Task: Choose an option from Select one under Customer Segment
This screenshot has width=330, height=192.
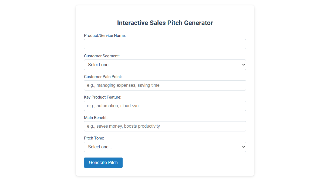Action: click(x=165, y=65)
